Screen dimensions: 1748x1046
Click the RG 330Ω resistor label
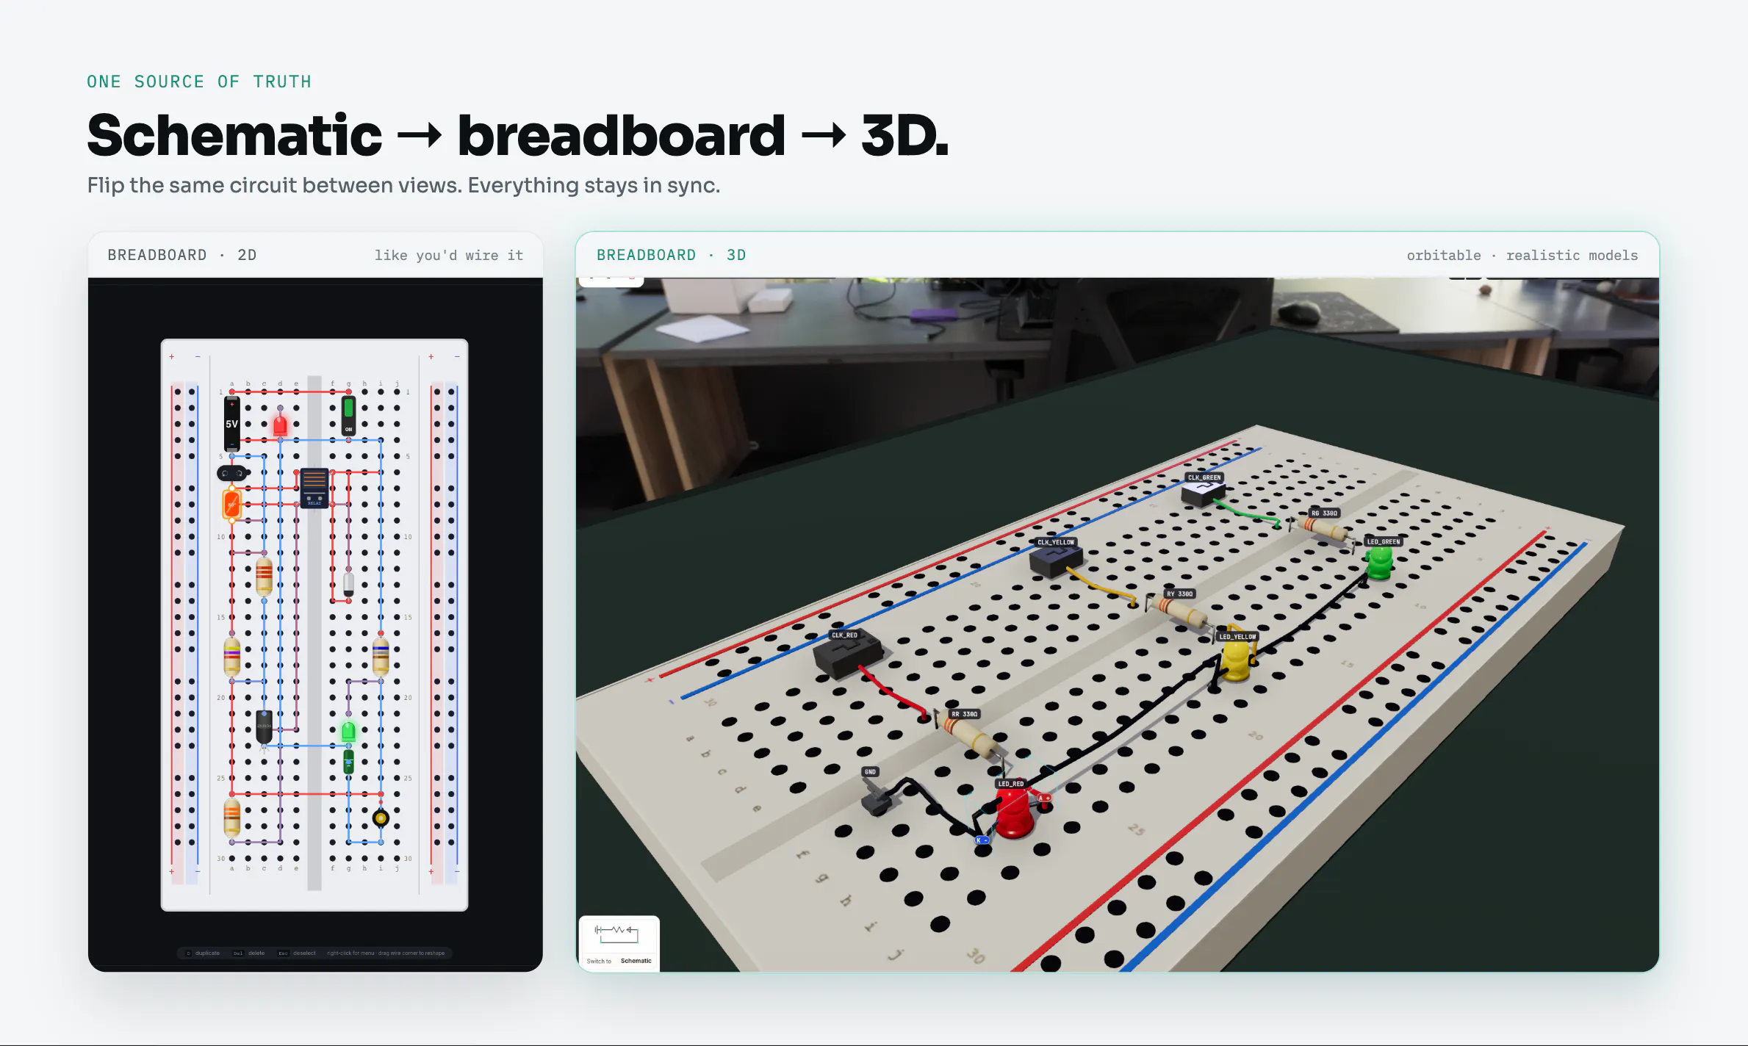(1324, 513)
